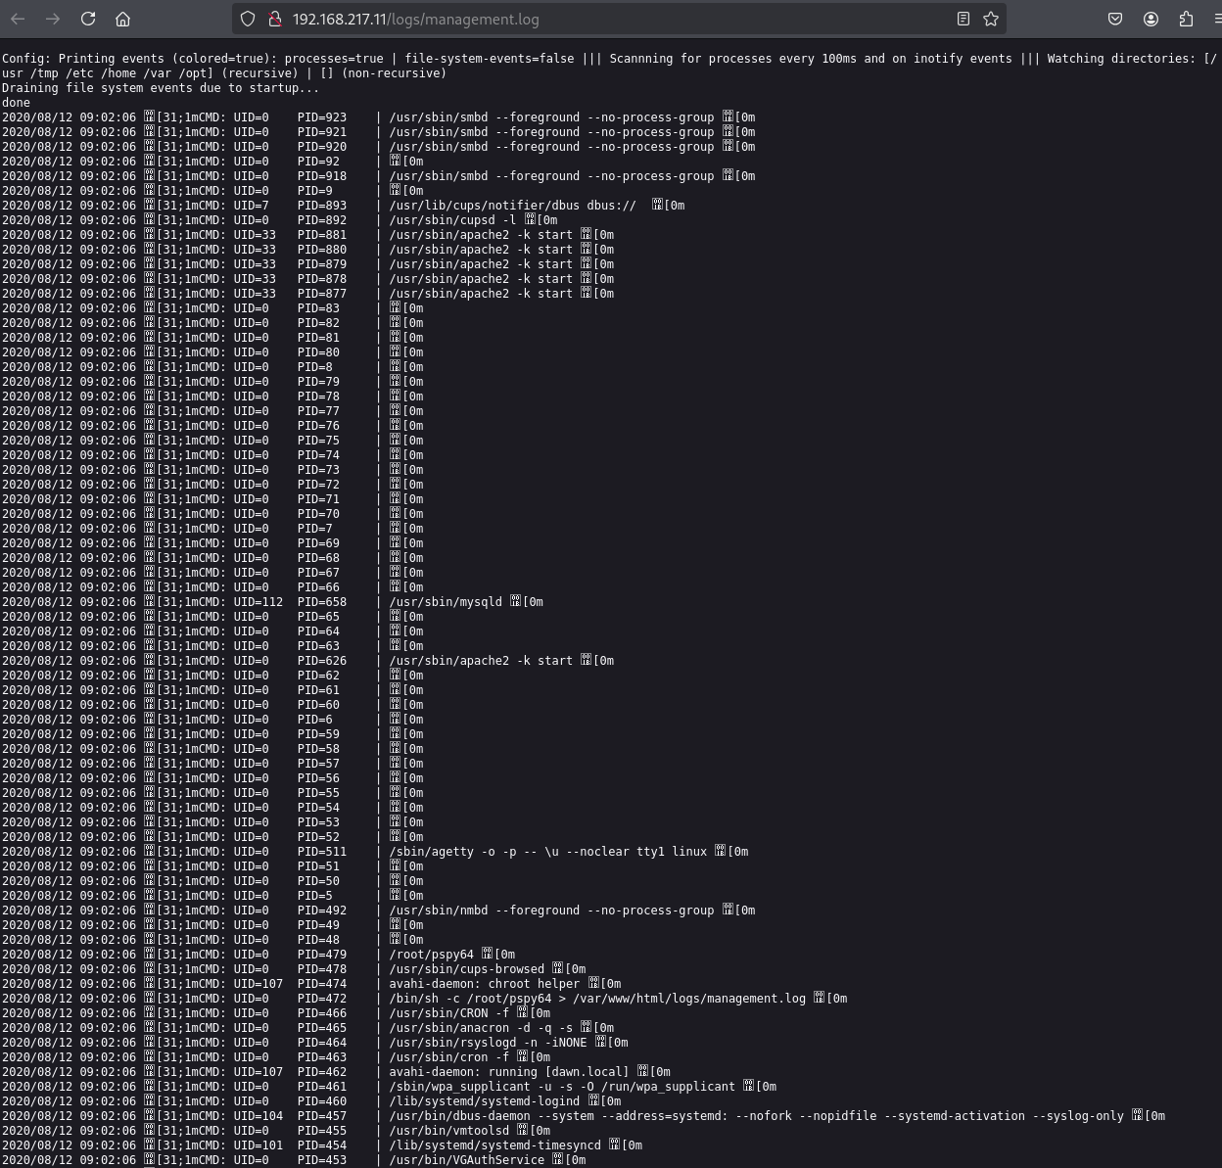Save page to Pocket
Viewport: 1222px width, 1168px height.
1115,19
